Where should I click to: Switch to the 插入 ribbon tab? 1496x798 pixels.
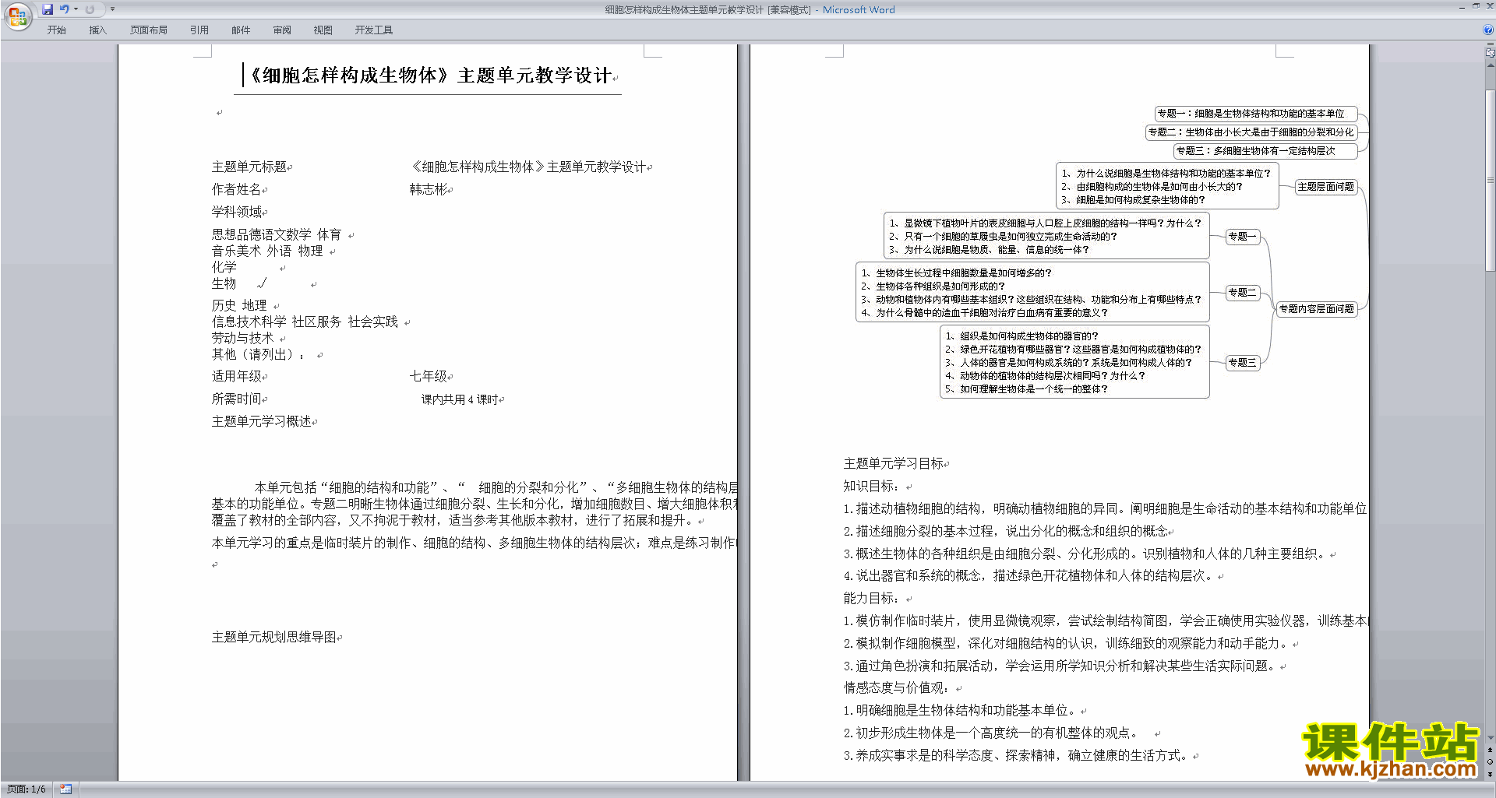pyautogui.click(x=98, y=30)
